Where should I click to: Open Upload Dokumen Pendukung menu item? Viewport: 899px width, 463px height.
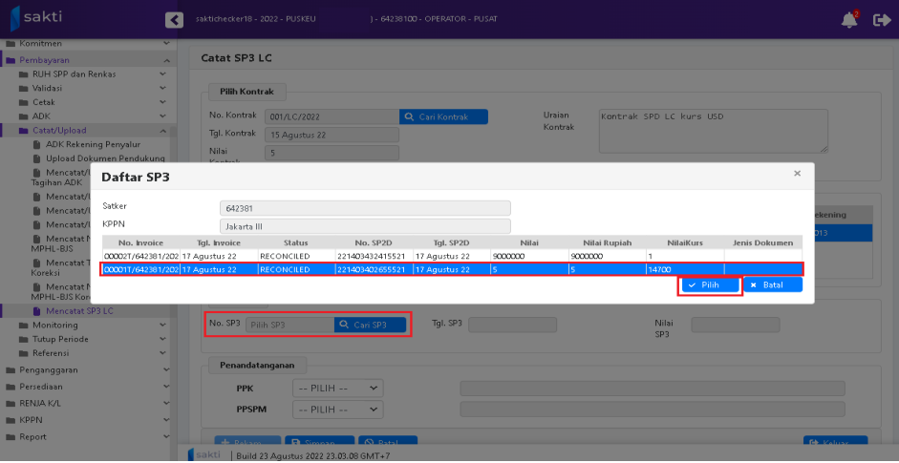point(105,158)
